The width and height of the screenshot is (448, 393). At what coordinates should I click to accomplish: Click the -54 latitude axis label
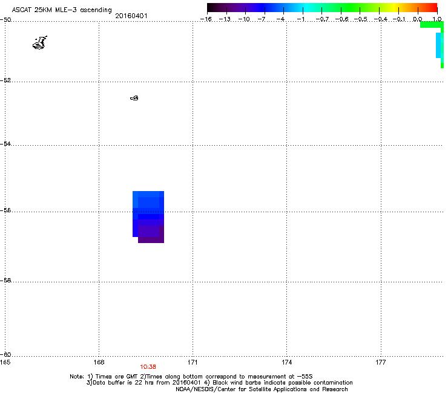(5, 143)
